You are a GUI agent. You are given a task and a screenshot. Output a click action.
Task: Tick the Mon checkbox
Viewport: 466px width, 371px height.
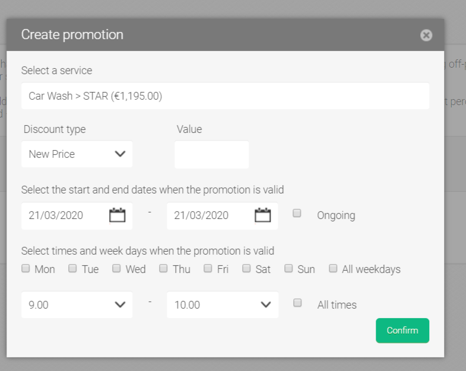[26, 268]
